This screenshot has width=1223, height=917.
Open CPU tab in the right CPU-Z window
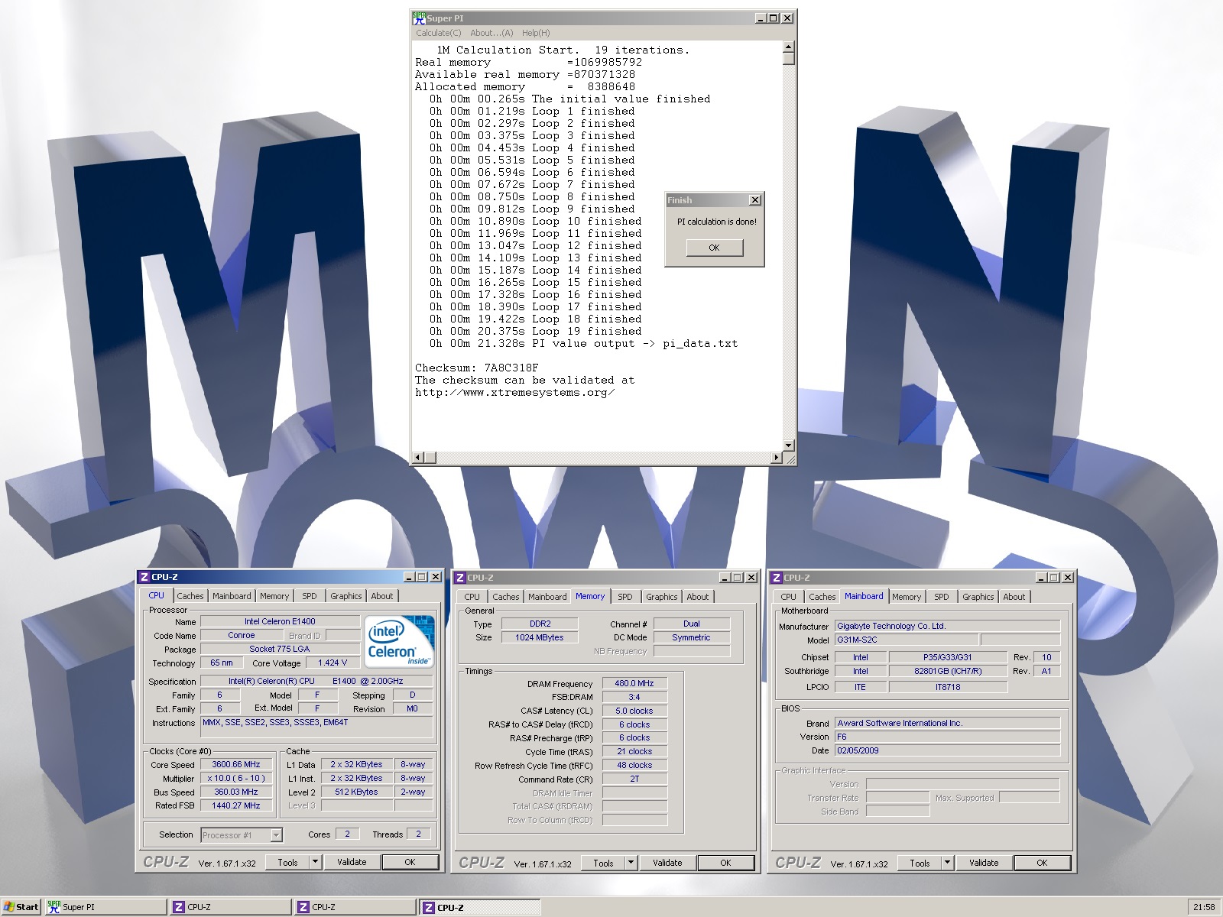coord(789,597)
